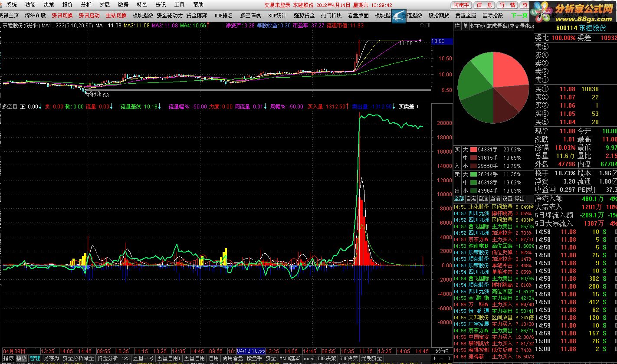Open 资金驱动力 in the toolbar

tap(170, 15)
